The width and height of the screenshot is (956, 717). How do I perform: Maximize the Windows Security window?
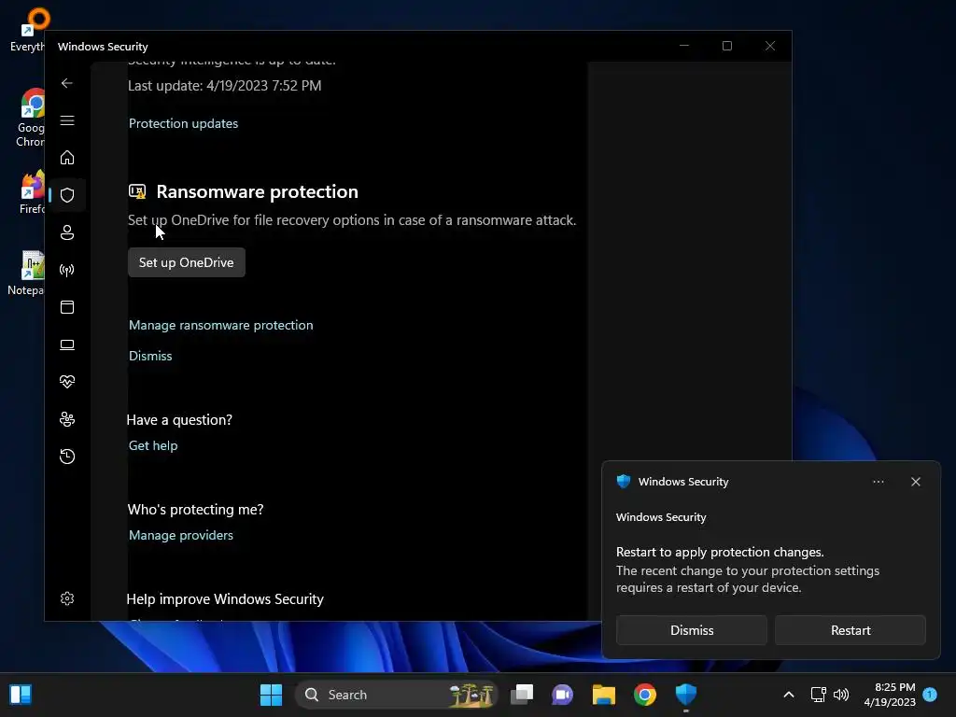pos(726,46)
